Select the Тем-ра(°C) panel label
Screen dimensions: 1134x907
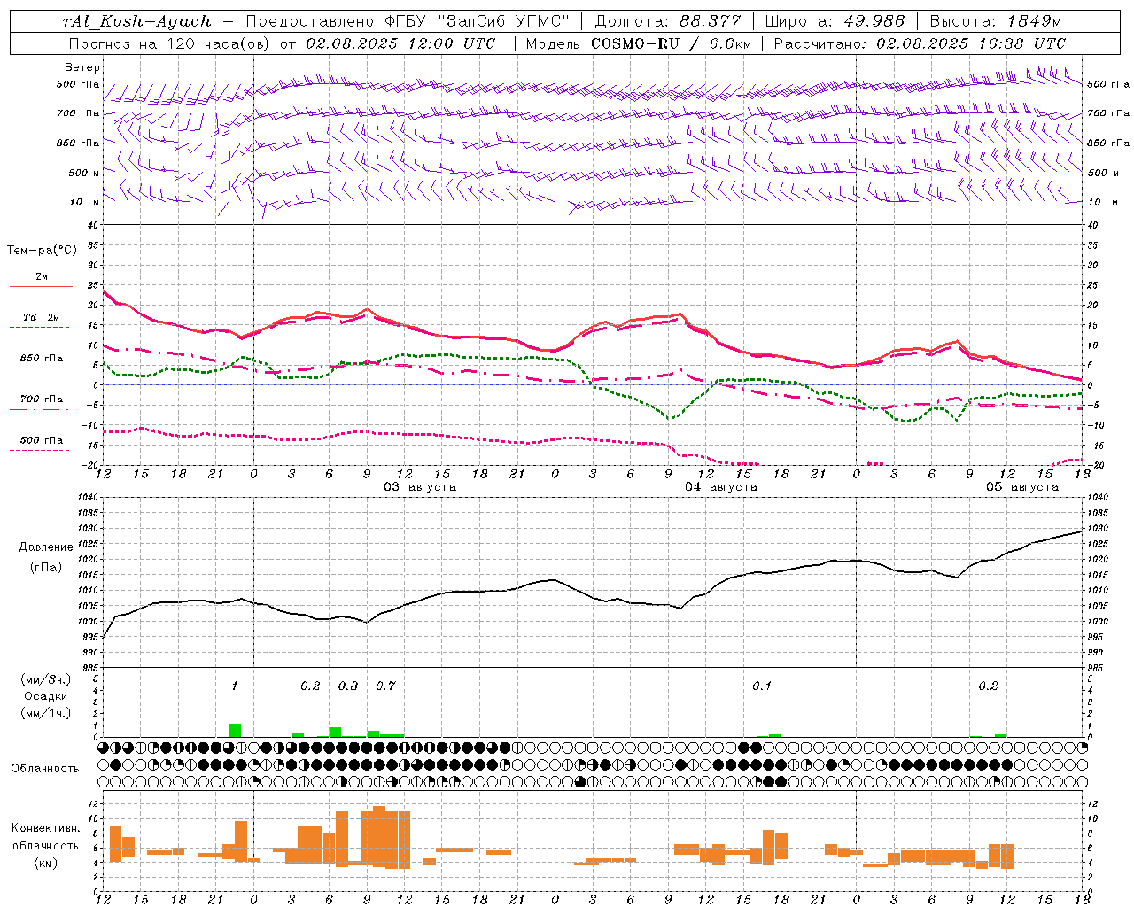pyautogui.click(x=42, y=251)
